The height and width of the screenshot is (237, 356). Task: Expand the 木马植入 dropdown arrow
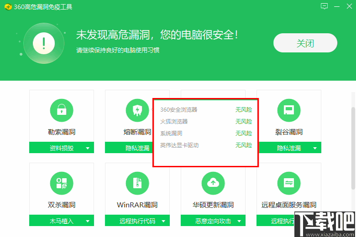(x=88, y=222)
